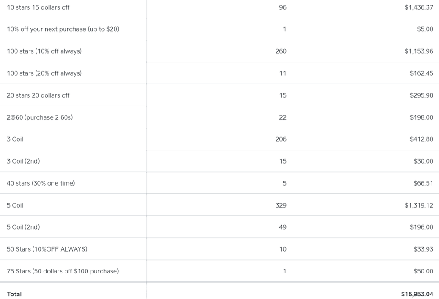
Task: Click the '20 stars 20 dollars off' row
Action: coord(38,95)
